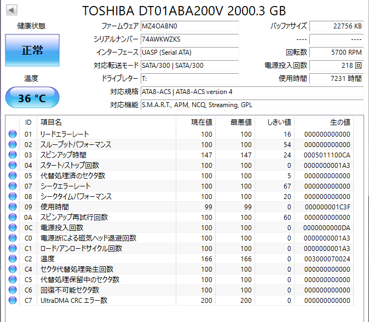Click threshold value 54 for スループットパフォーマンス
Image resolution: width=369 pixels, height=322 pixels.
click(287, 145)
